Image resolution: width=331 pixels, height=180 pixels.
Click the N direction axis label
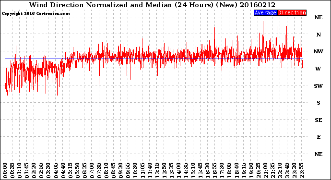319,35
